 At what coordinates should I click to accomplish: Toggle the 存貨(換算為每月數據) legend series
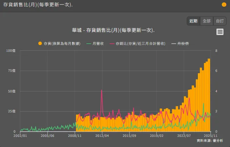tap(59, 43)
